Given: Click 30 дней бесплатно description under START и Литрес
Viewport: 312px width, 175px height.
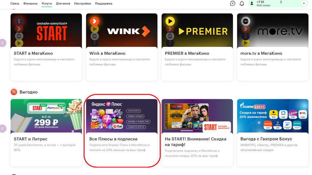Looking at the screenshot, I should 45,147.
